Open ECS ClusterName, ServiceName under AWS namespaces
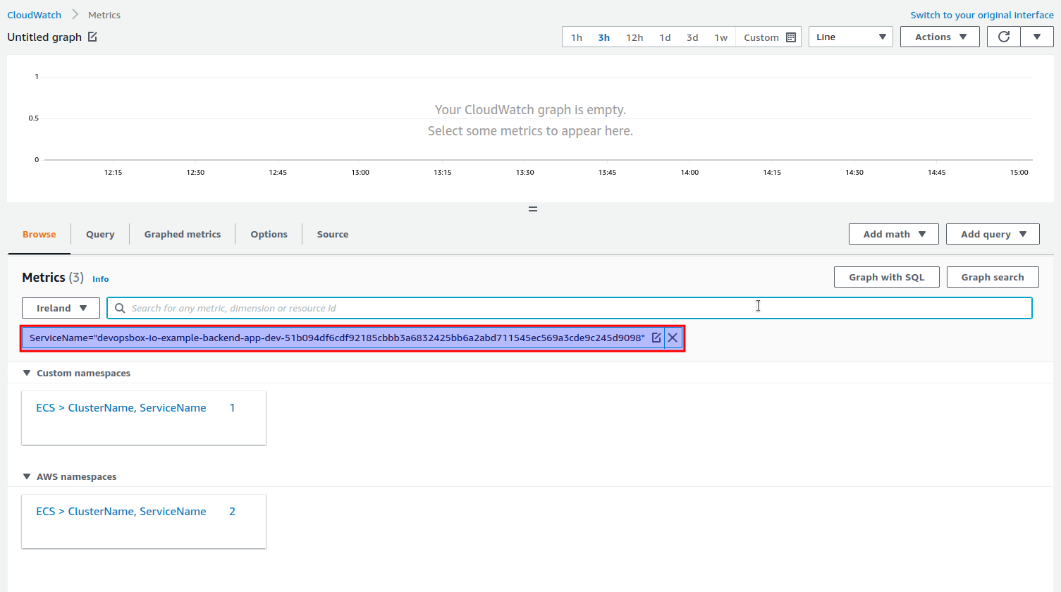 click(x=121, y=511)
